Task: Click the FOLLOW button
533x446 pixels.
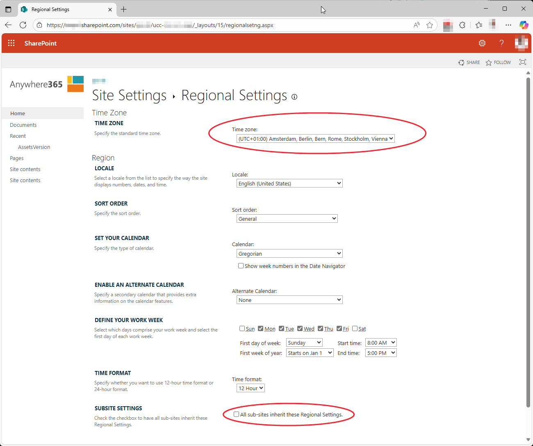Action: (x=498, y=62)
